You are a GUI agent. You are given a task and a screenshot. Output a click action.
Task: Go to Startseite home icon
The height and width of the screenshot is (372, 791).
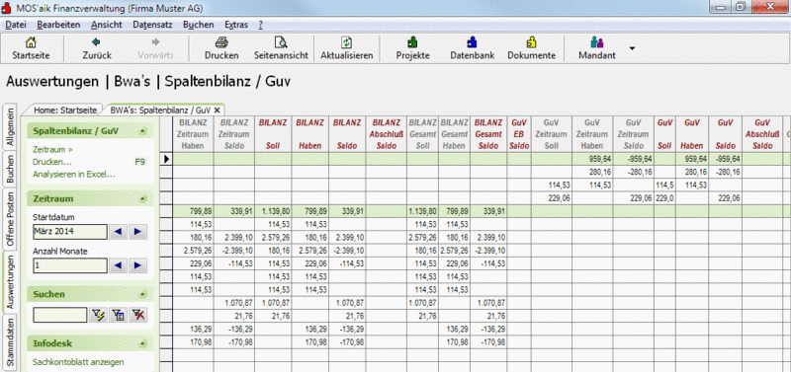31,42
